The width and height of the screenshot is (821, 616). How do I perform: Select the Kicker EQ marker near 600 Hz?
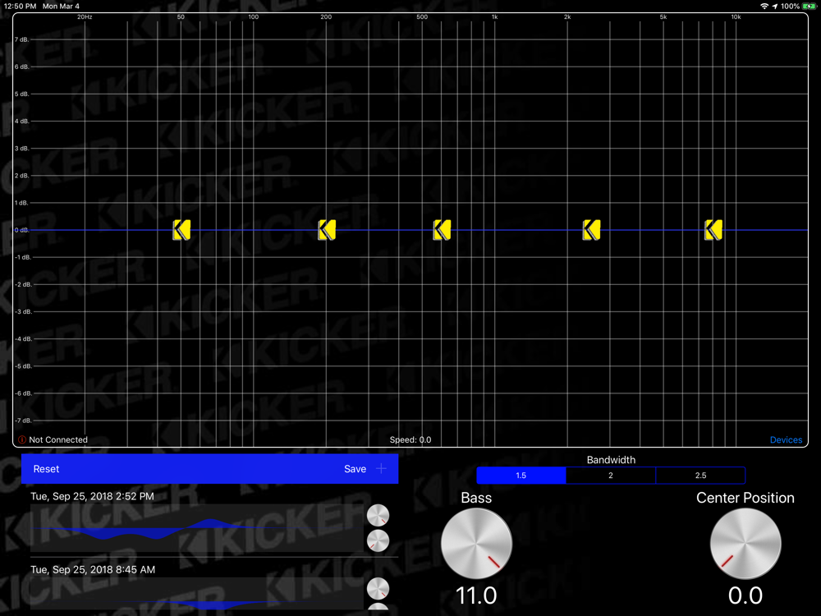(x=442, y=230)
